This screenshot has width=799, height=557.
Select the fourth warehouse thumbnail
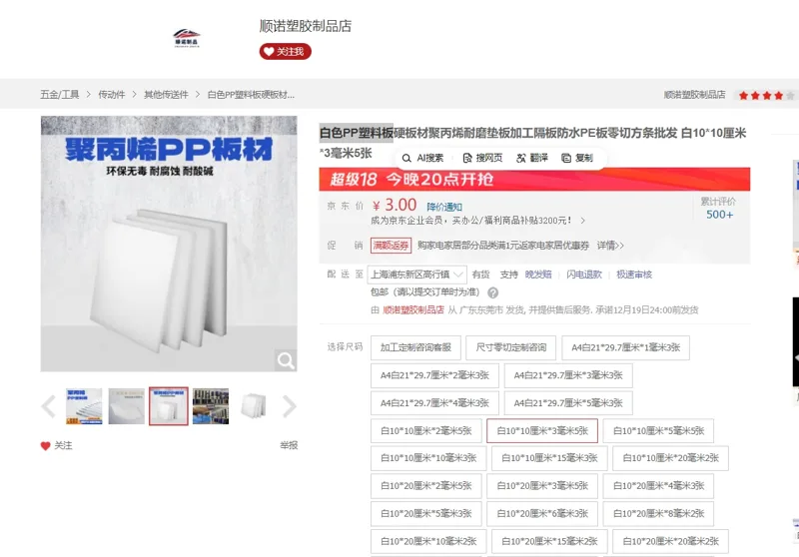click(x=211, y=406)
